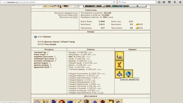Viewport: 183px width, 103px height.
Task: Reload the page with the refresh icon
Action: [x=114, y=2]
